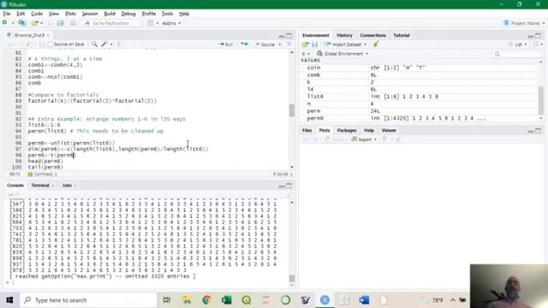Open the Viewer tab

click(x=389, y=130)
